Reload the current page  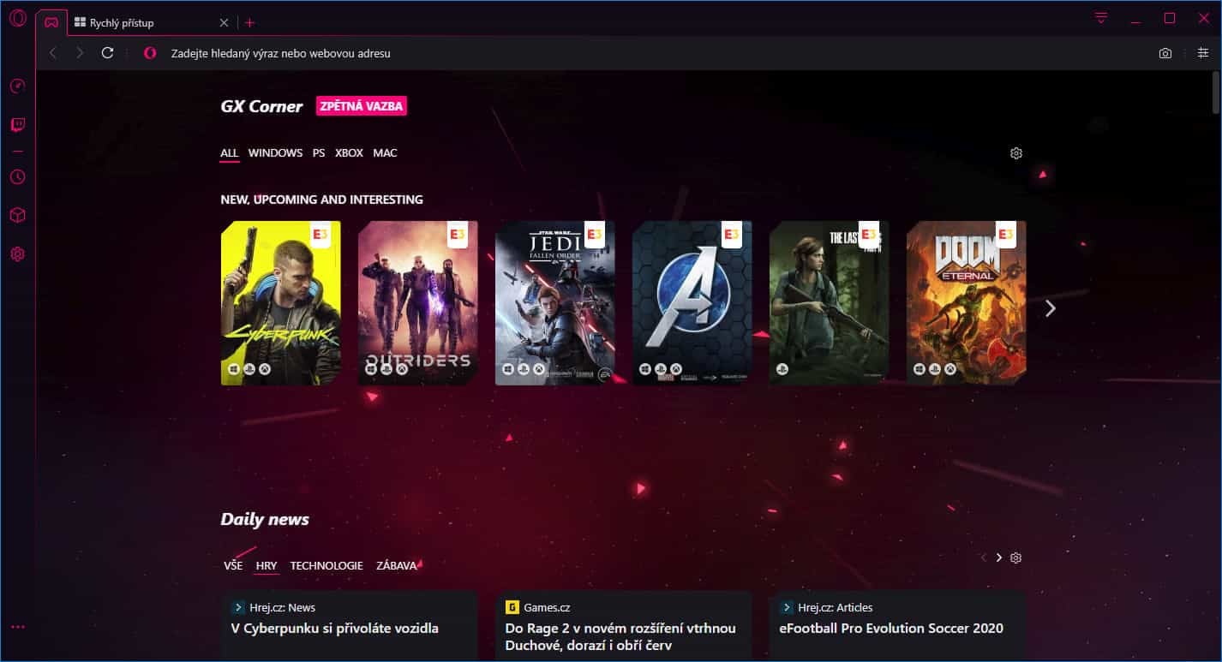[107, 53]
